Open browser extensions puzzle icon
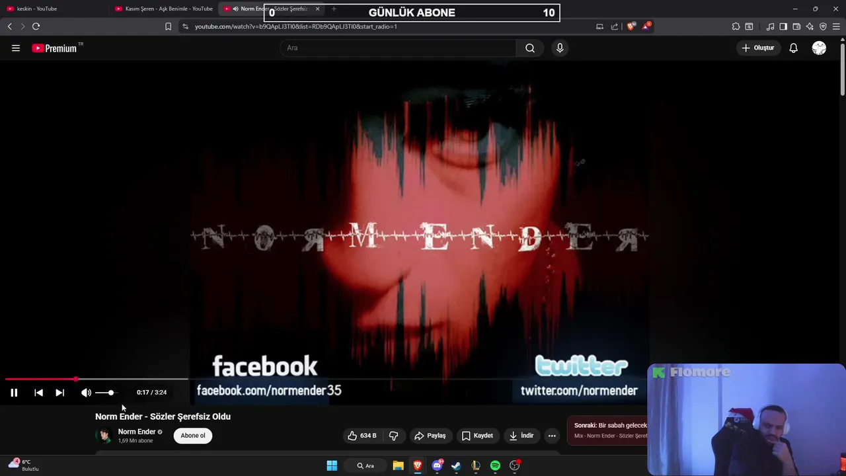Screen dimensions: 846x476 coord(736,26)
